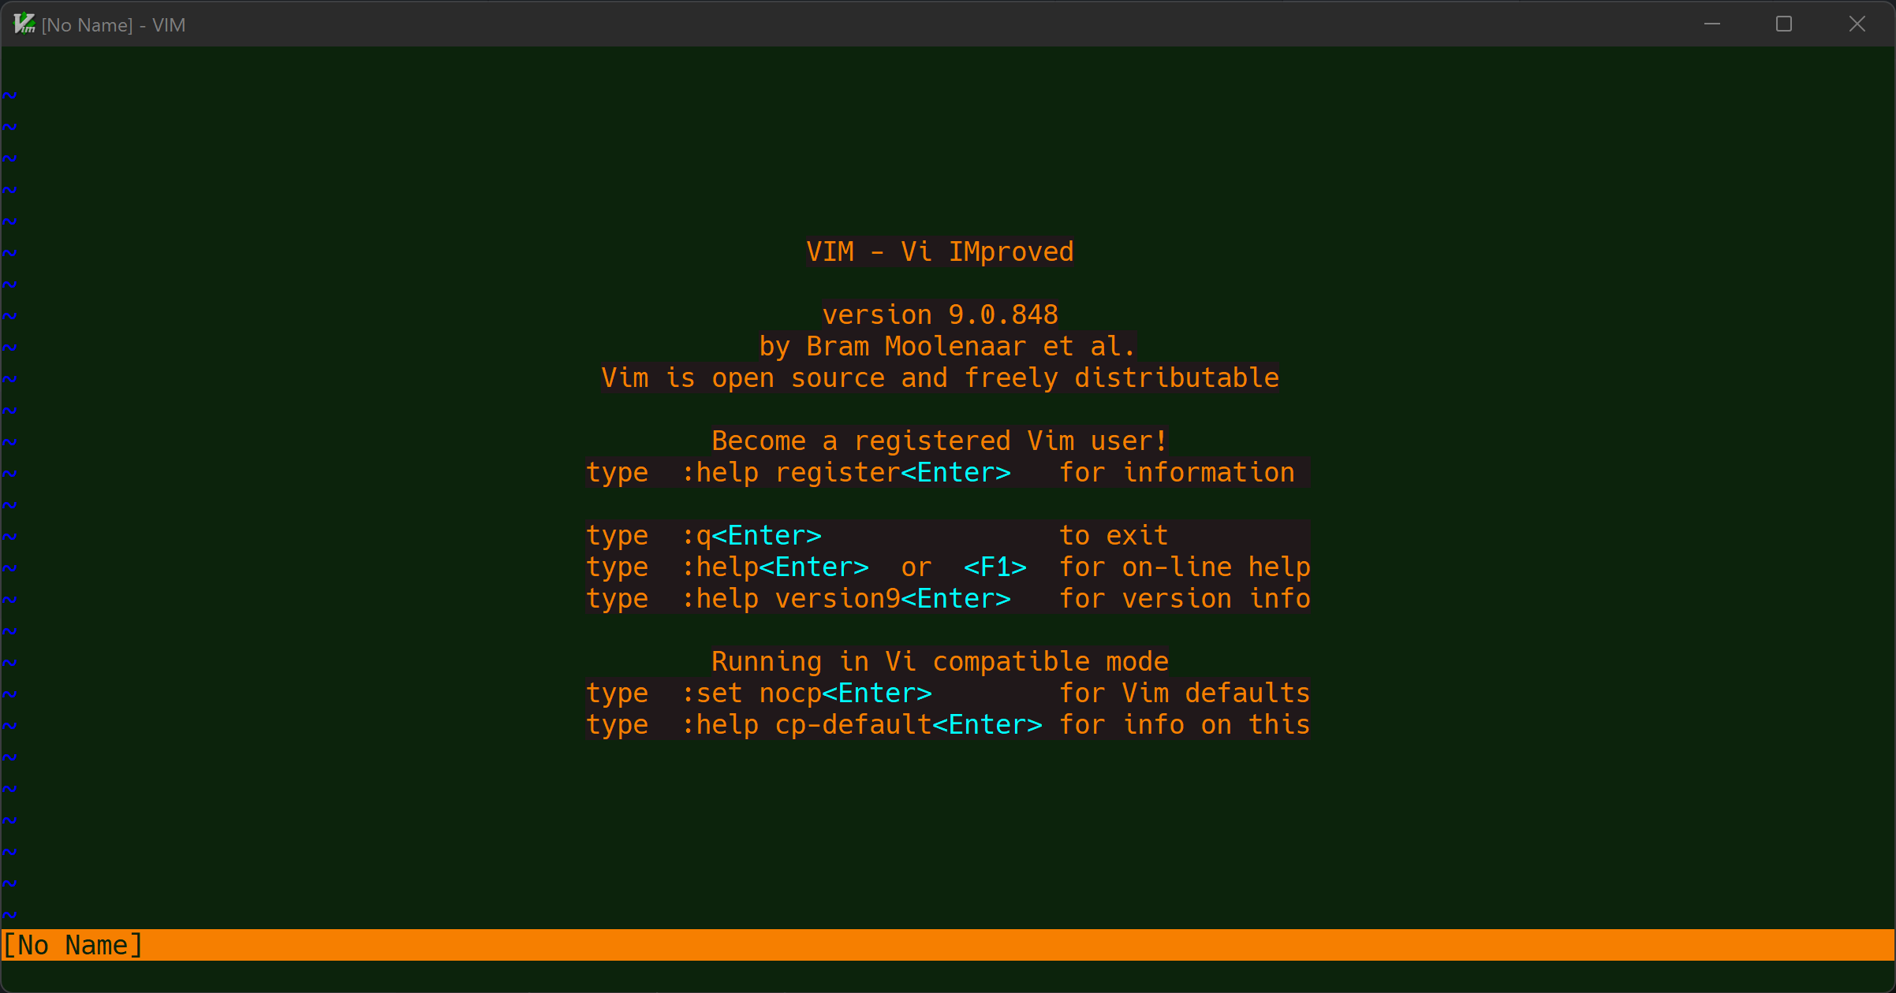Click the 'VIM - Vi IMproved' heading
Screen dimensions: 1896x993
(939, 251)
